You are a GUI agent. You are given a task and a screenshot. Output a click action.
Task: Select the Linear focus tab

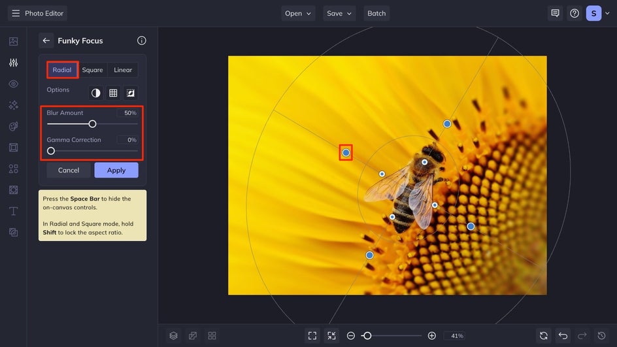tap(123, 70)
